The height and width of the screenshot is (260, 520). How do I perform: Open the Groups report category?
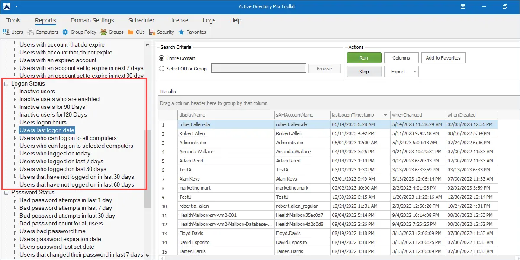(112, 32)
